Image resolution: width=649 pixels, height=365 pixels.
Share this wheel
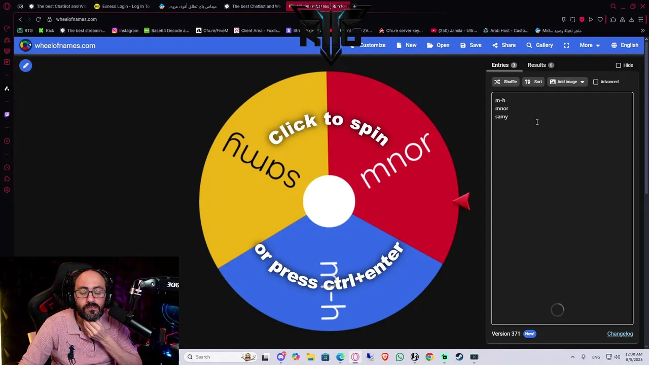pyautogui.click(x=503, y=45)
